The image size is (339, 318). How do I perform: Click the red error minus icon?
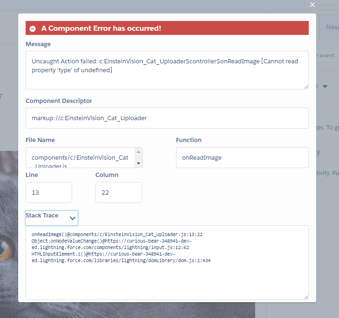click(x=33, y=28)
